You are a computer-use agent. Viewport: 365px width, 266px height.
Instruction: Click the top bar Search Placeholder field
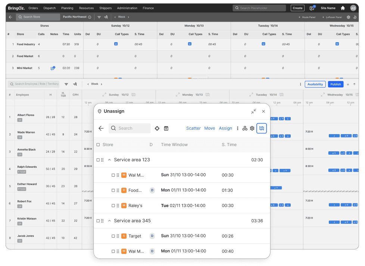pyautogui.click(x=259, y=8)
